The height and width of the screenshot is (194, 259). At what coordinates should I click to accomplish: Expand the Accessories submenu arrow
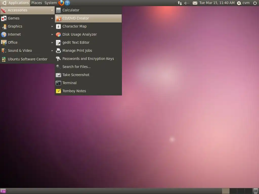[x=52, y=10]
